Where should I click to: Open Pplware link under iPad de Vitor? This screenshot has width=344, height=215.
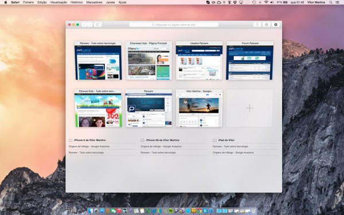(230, 146)
